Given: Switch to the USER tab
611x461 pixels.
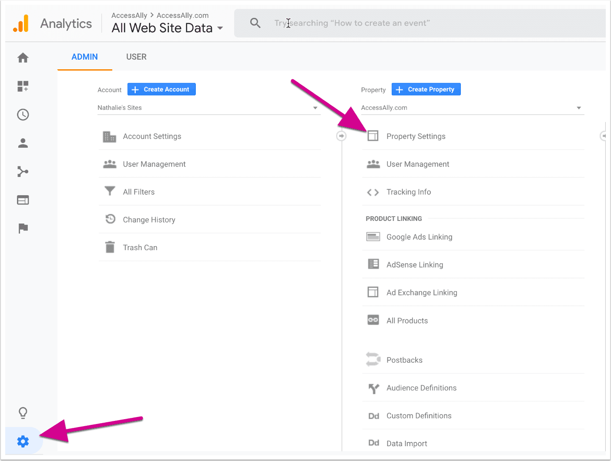Looking at the screenshot, I should tap(136, 57).
